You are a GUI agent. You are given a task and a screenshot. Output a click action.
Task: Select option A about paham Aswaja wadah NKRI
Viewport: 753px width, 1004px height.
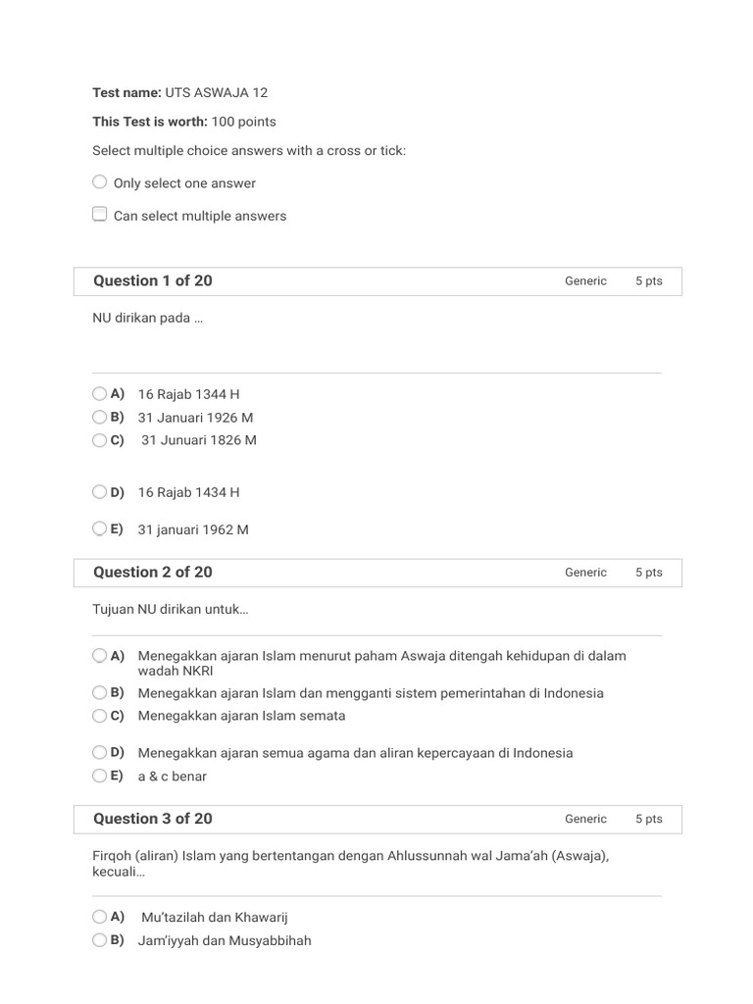(99, 655)
